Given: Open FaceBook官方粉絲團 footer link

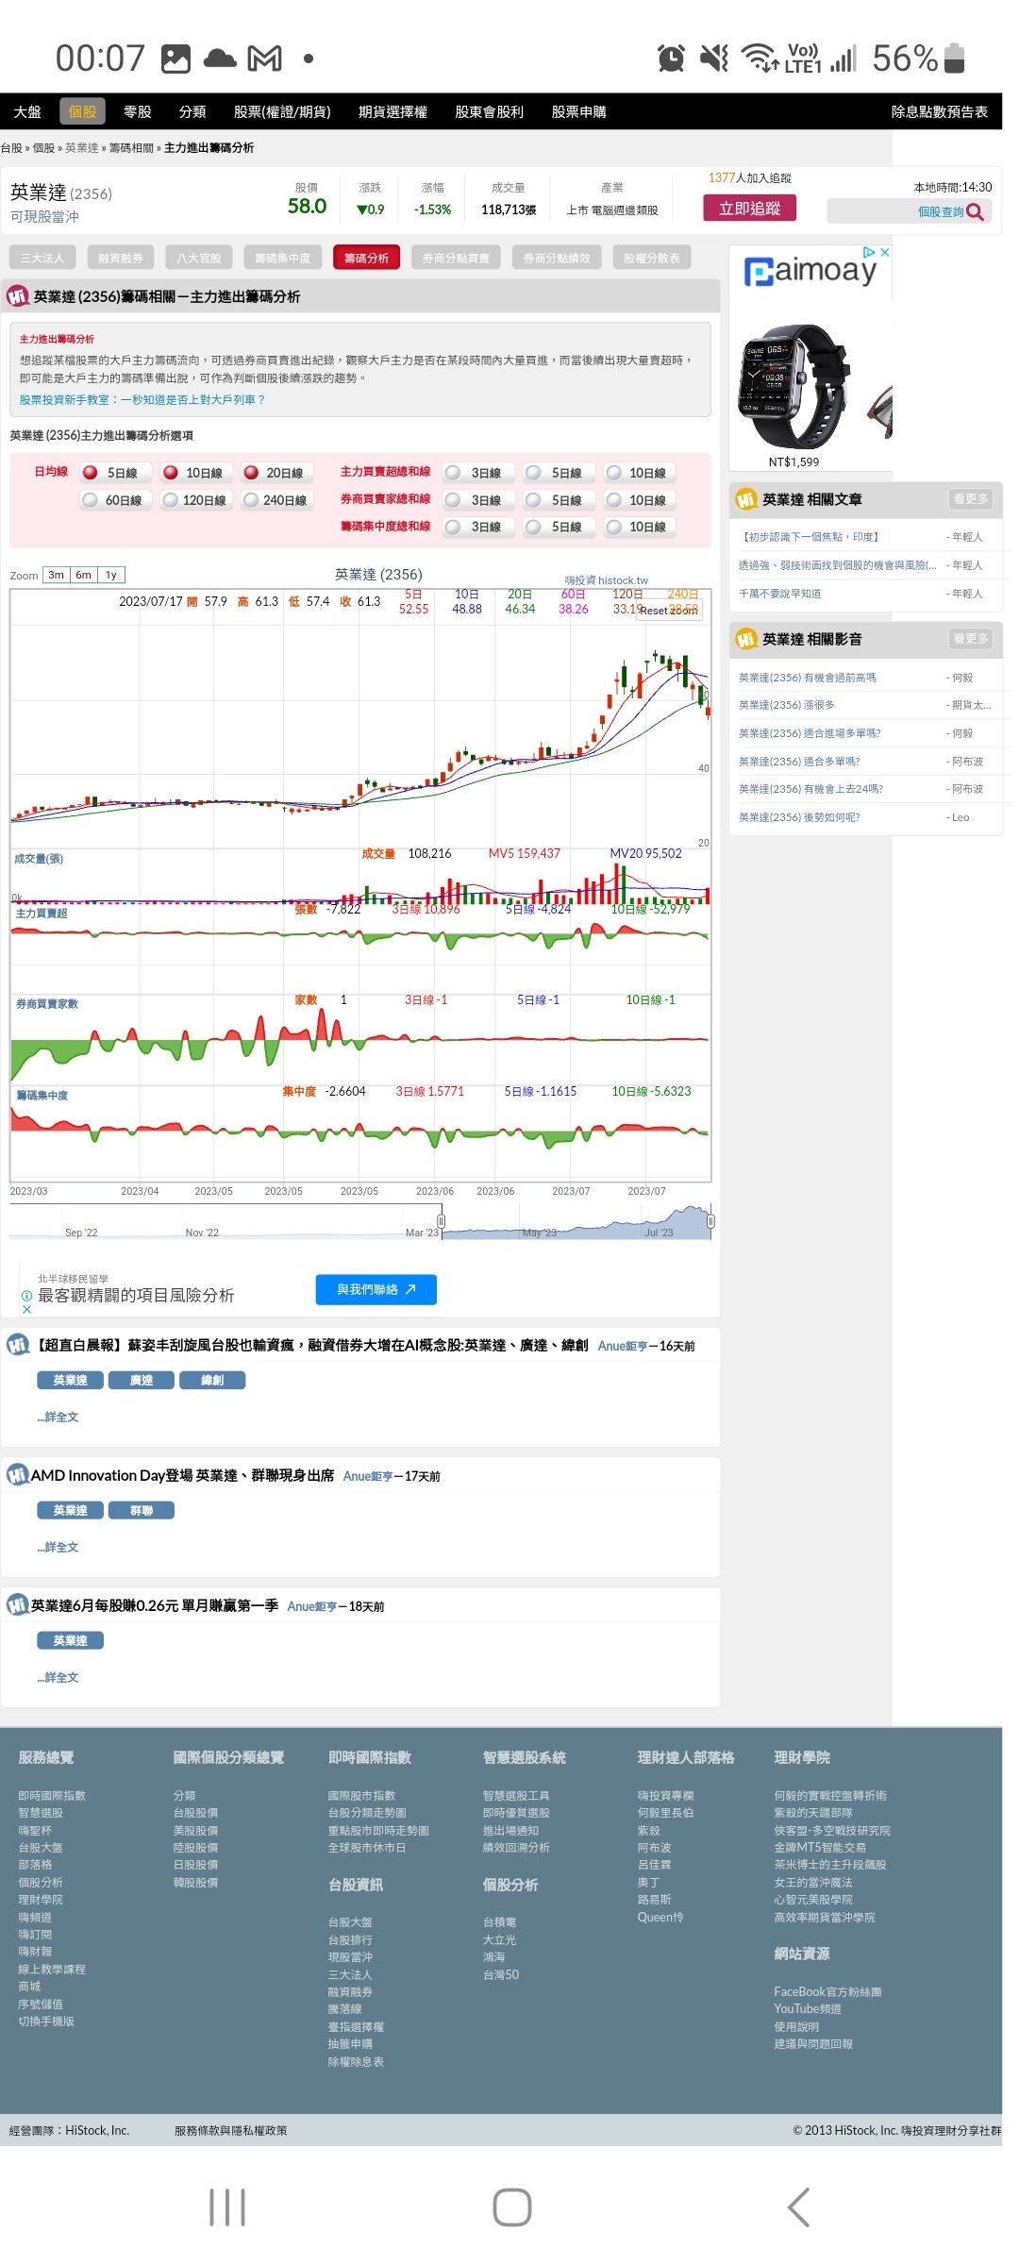Looking at the screenshot, I should (x=827, y=1991).
